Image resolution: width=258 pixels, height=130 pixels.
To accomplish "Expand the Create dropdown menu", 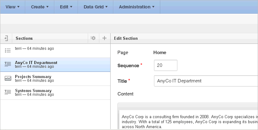I will [x=40, y=7].
